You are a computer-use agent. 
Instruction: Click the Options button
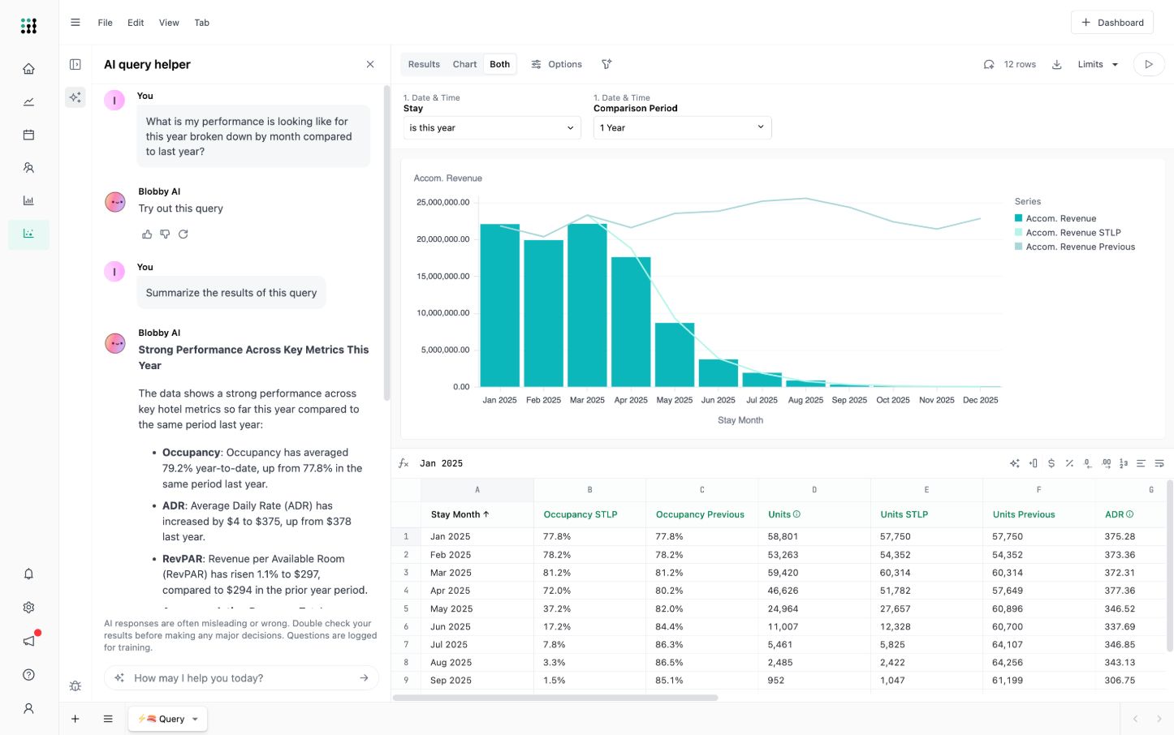pyautogui.click(x=557, y=65)
